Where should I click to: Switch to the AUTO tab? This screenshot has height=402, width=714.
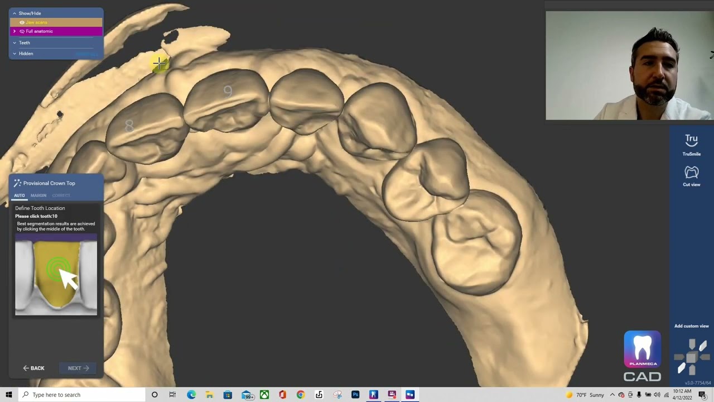click(20, 195)
